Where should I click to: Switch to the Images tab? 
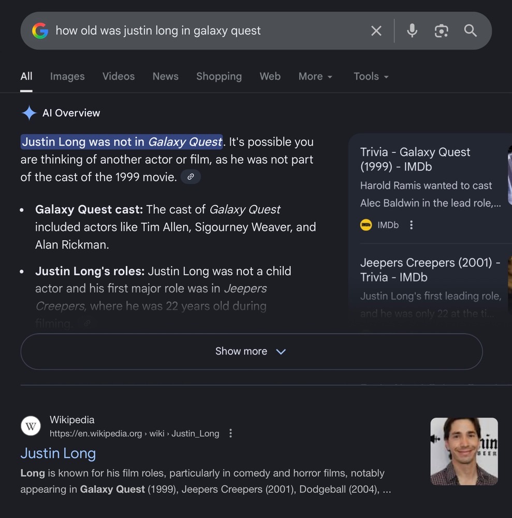(x=67, y=77)
